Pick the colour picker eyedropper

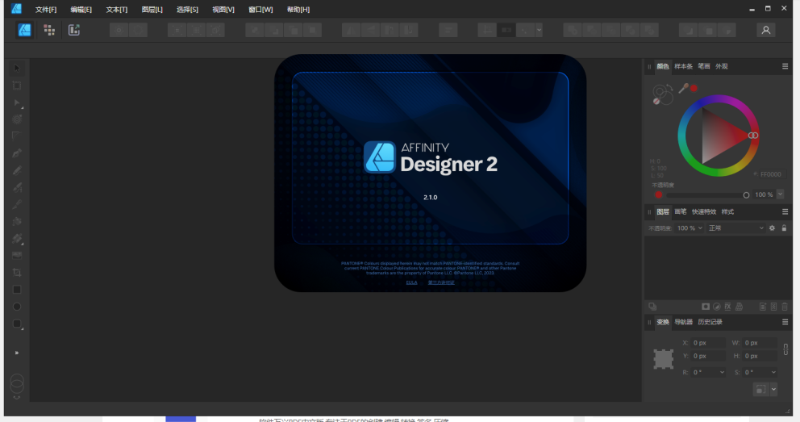pyautogui.click(x=683, y=88)
